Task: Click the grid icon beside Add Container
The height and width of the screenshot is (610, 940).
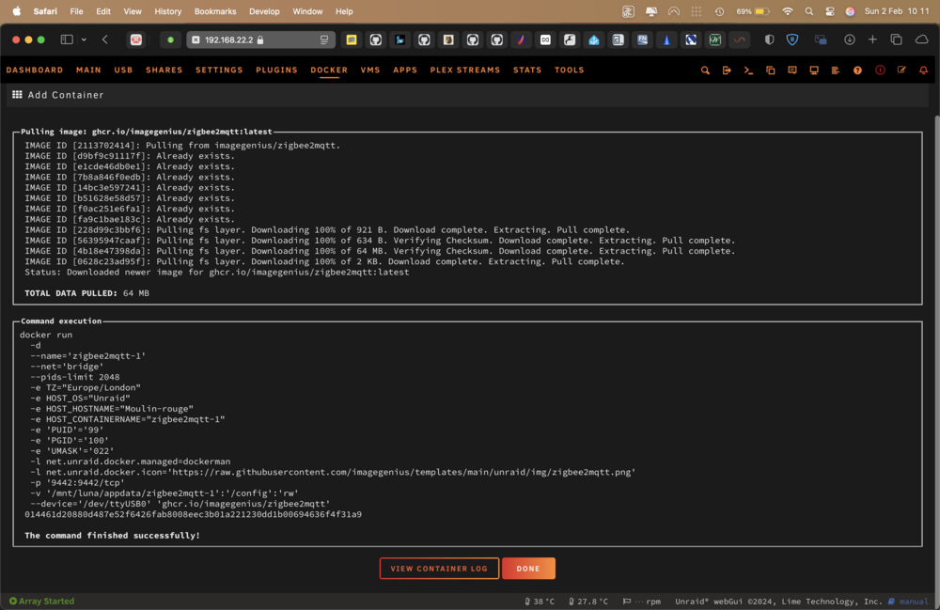Action: pyautogui.click(x=17, y=95)
